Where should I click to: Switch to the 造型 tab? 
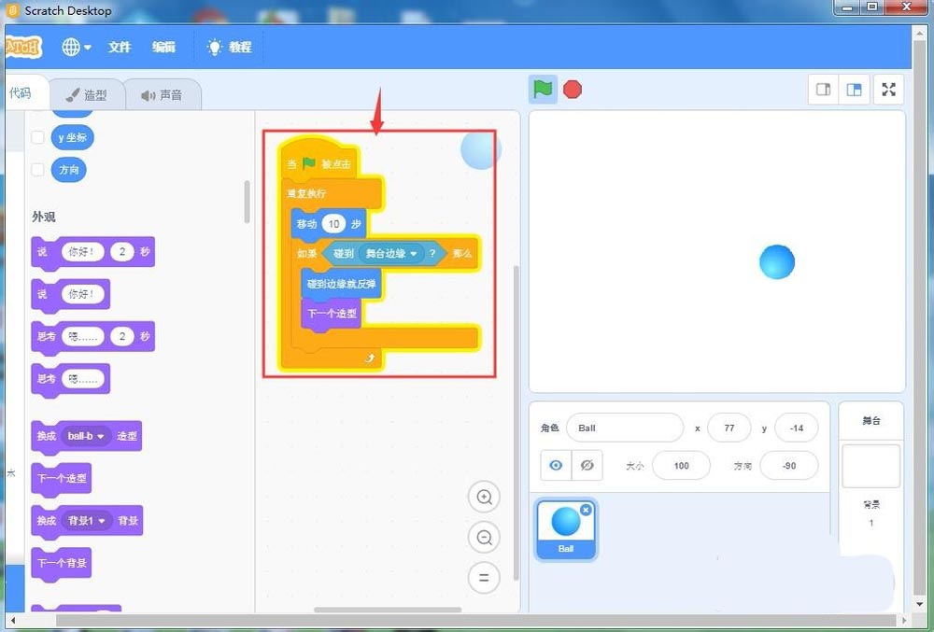(86, 95)
